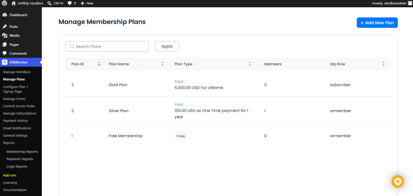Click Paid label in Silver Plan row
Screen dimensions: 413x196
(x=179, y=104)
